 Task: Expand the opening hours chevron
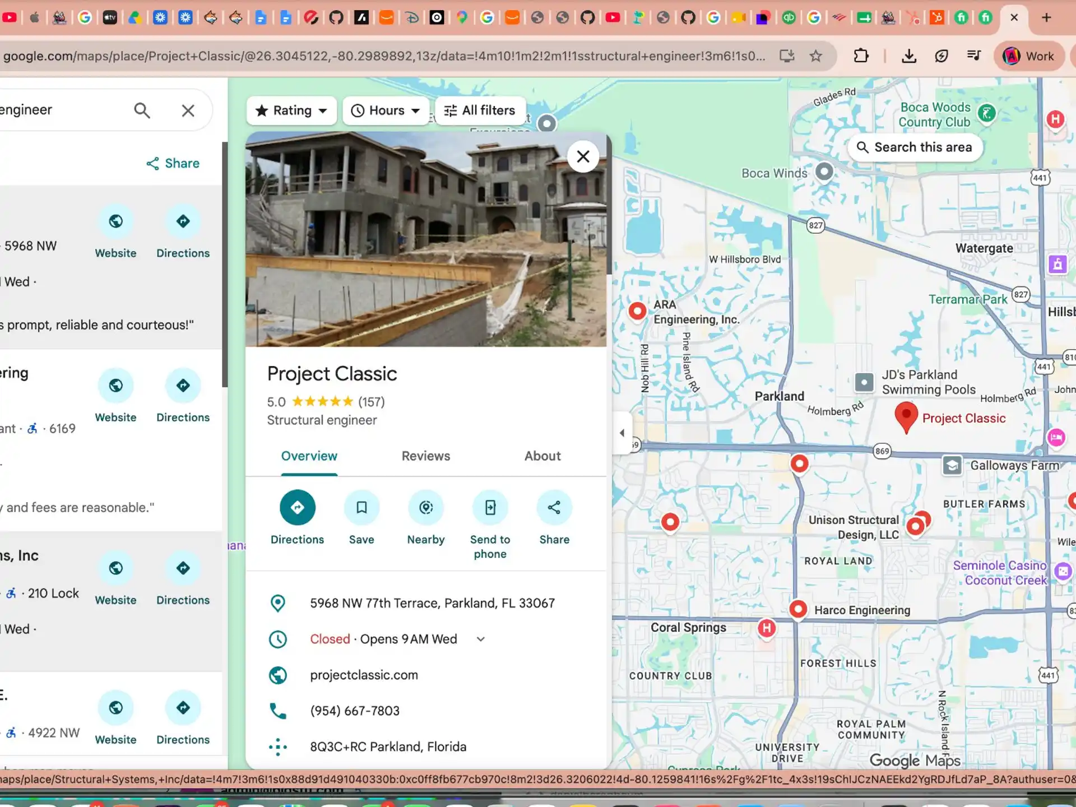(x=480, y=639)
